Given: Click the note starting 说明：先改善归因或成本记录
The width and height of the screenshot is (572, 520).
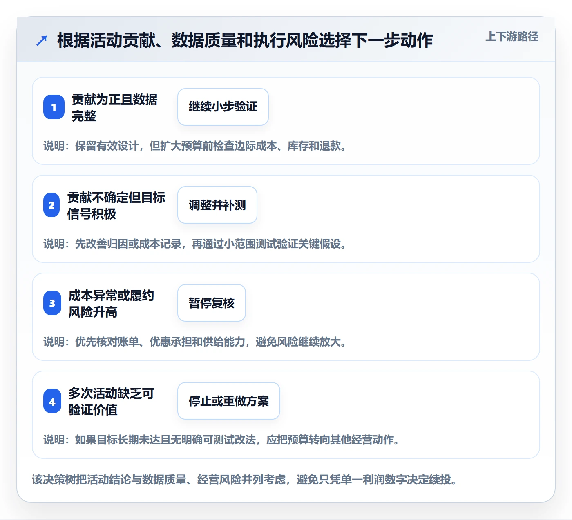Looking at the screenshot, I should 195,244.
